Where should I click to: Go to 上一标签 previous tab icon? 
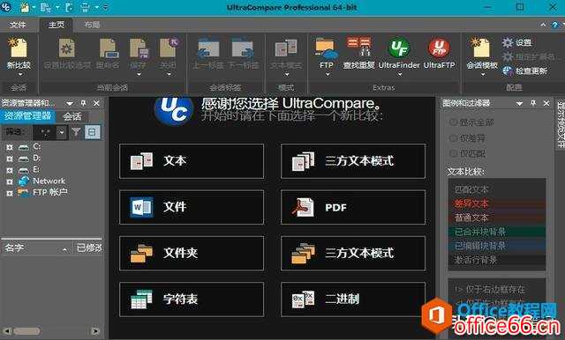point(208,48)
